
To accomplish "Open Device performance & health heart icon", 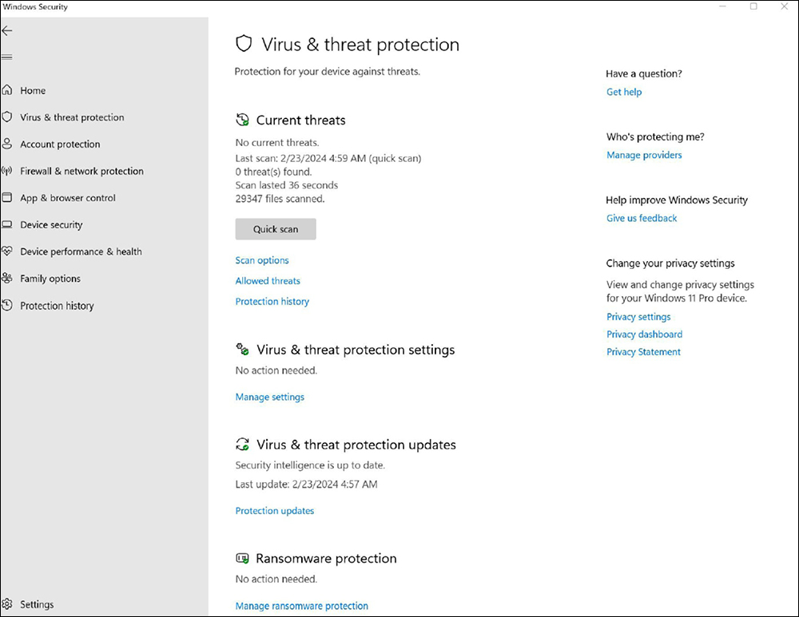I will (x=7, y=251).
